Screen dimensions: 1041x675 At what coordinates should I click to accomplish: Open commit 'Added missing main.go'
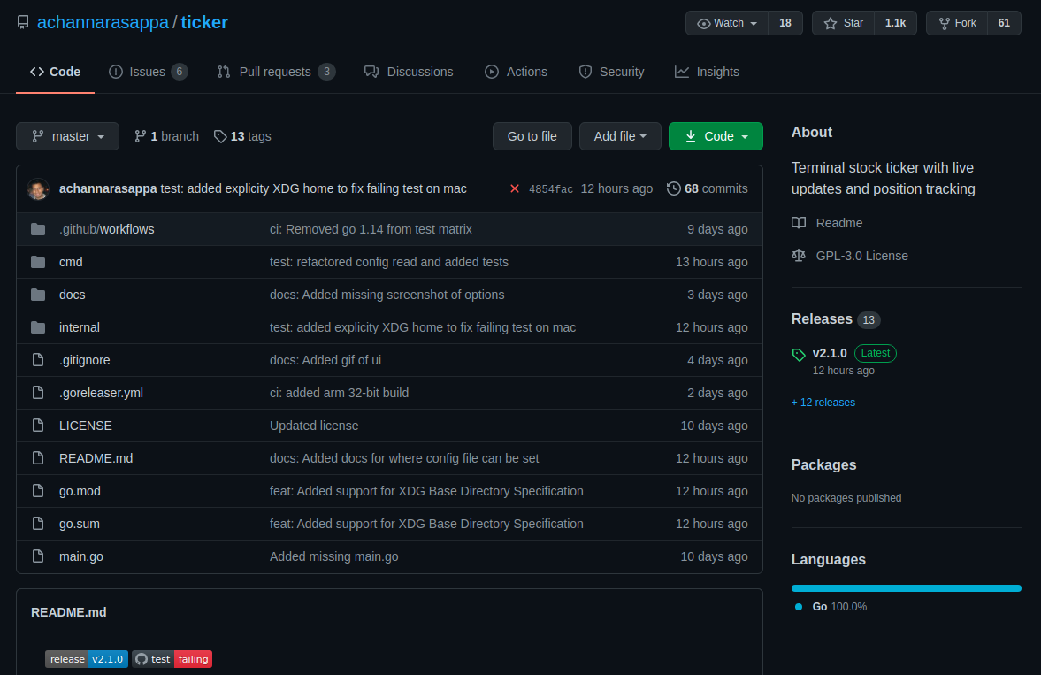click(x=334, y=556)
